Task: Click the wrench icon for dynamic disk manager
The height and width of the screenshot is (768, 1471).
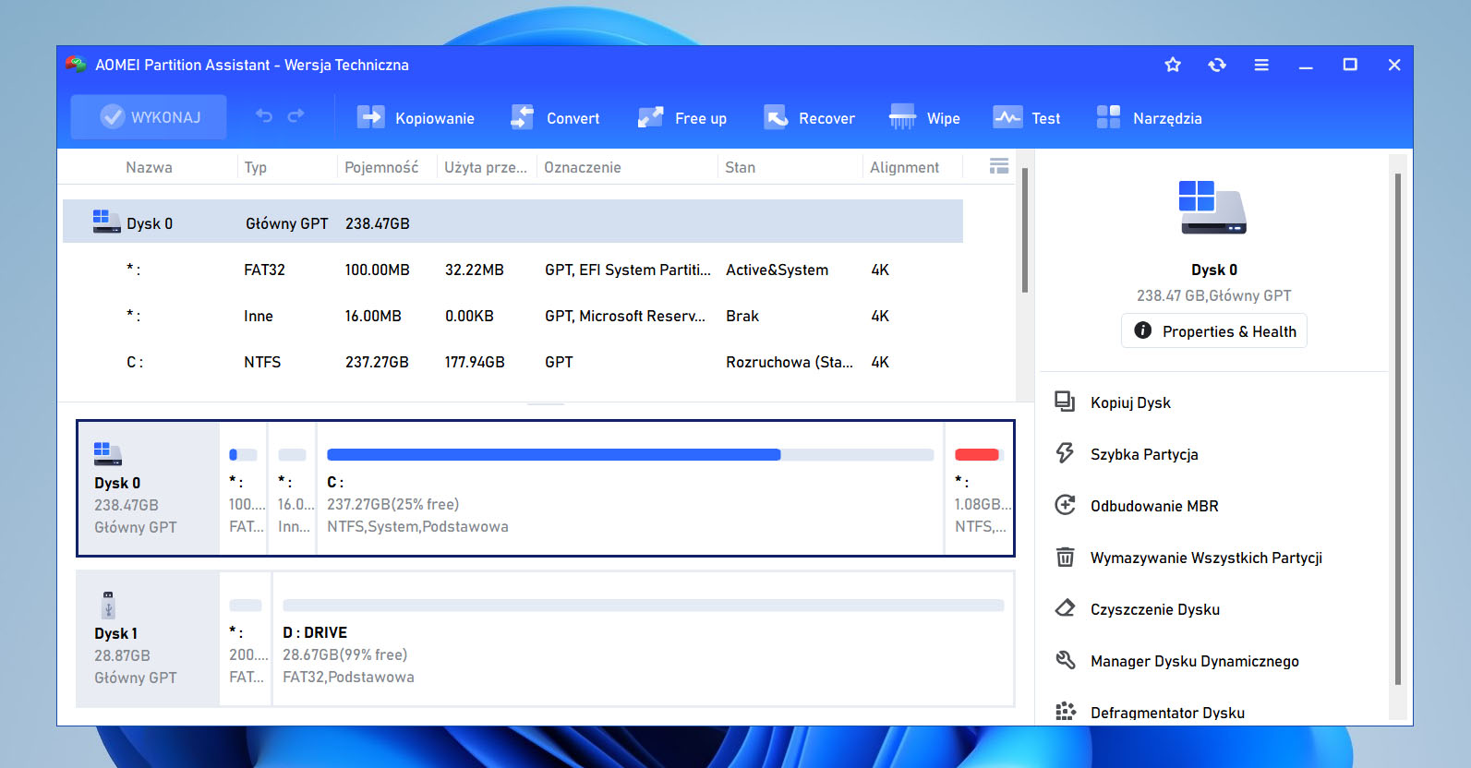Action: [1065, 660]
